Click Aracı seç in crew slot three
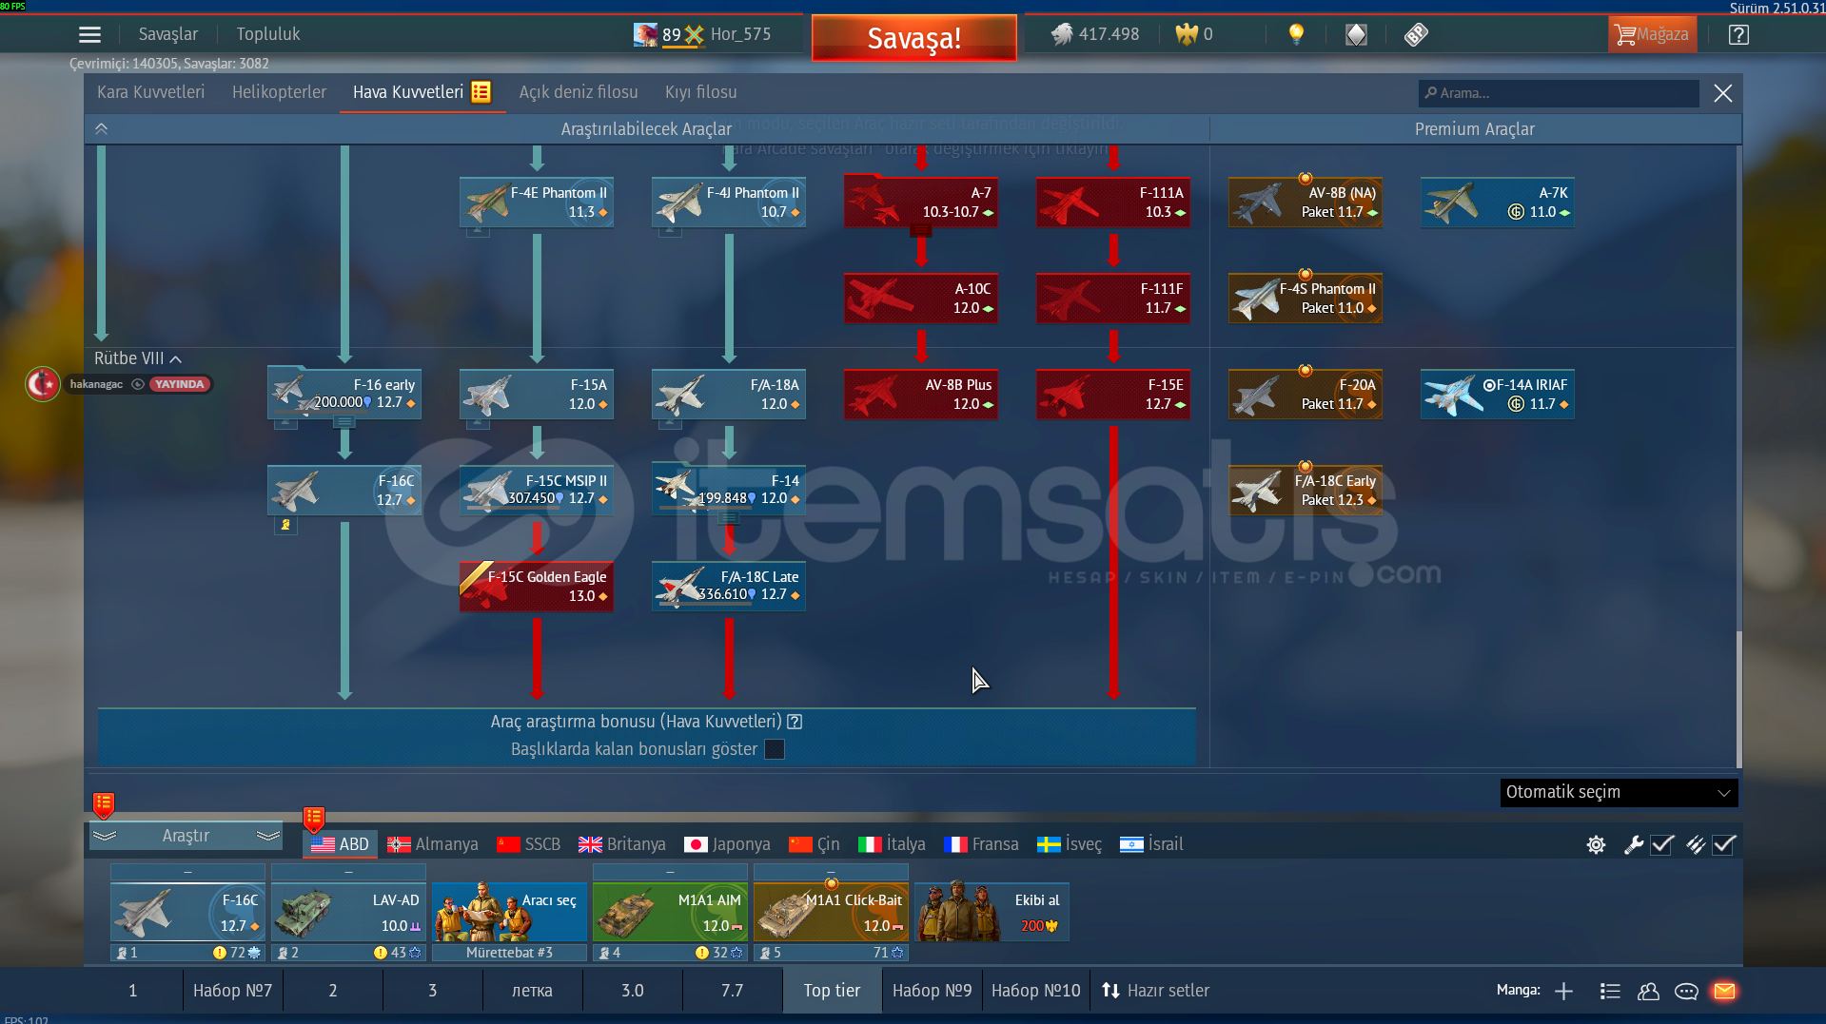The image size is (1826, 1024). (x=509, y=912)
